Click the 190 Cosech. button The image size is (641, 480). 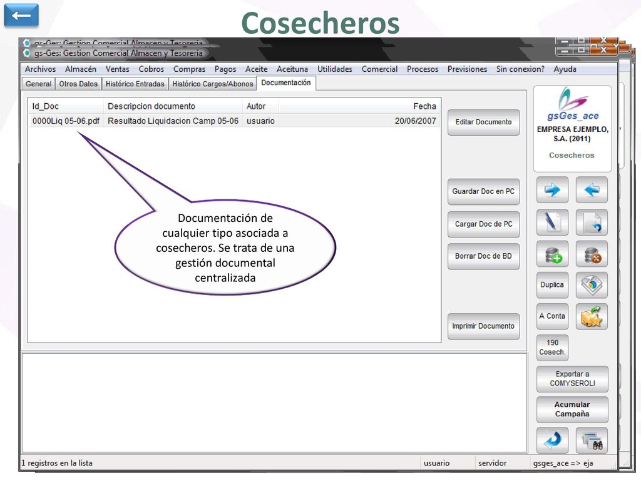click(552, 347)
